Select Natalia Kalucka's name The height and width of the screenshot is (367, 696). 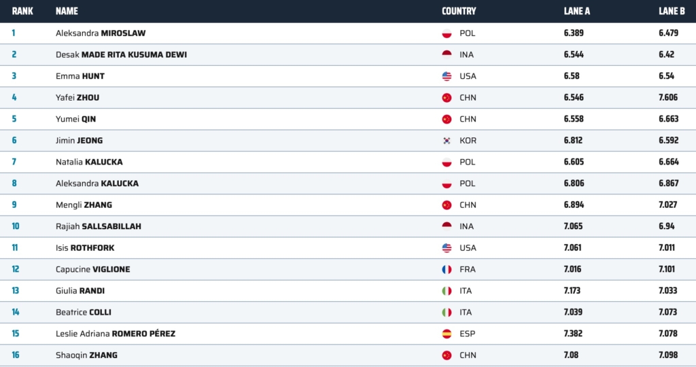tap(89, 162)
